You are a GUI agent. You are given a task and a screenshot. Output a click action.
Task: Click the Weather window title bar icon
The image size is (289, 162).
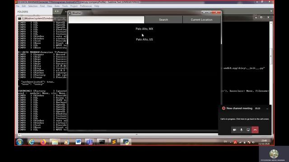pos(70,13)
